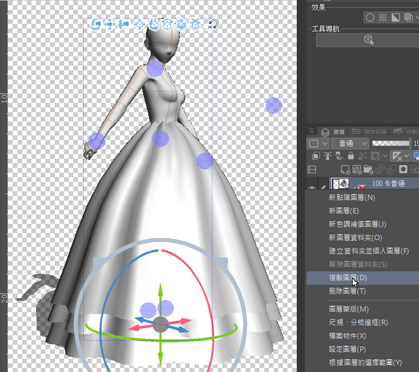Enable the tone dots effect icon
This screenshot has width=419, height=372.
click(383, 17)
